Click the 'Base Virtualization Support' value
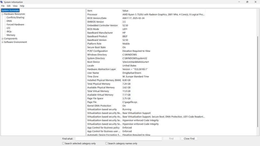This screenshot has height=146, width=260. pyautogui.click(x=136, y=113)
